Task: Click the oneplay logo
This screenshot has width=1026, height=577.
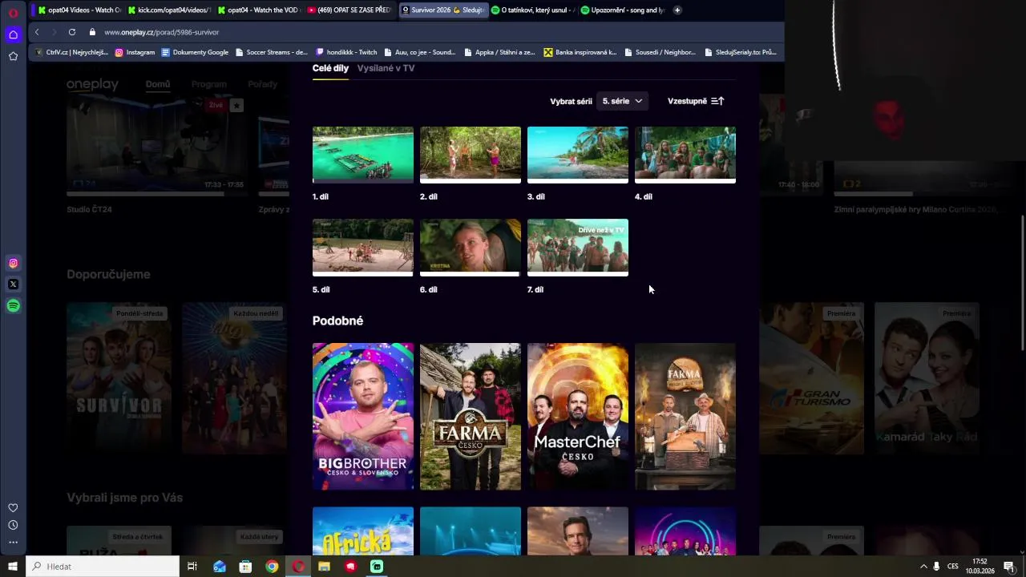Action: point(92,84)
